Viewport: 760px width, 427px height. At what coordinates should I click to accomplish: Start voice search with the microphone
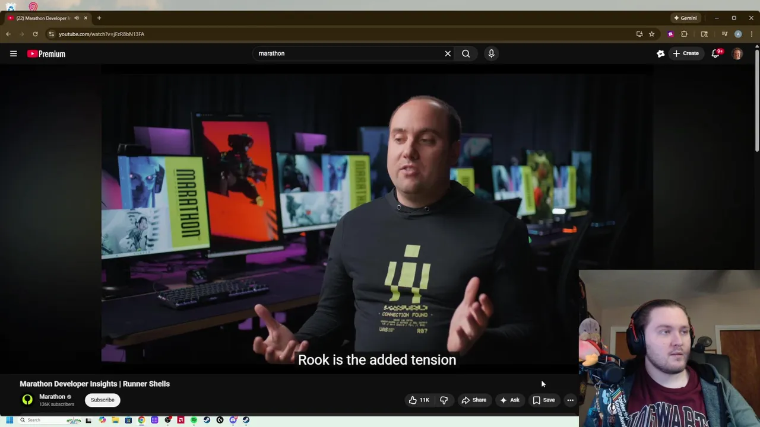tap(491, 53)
